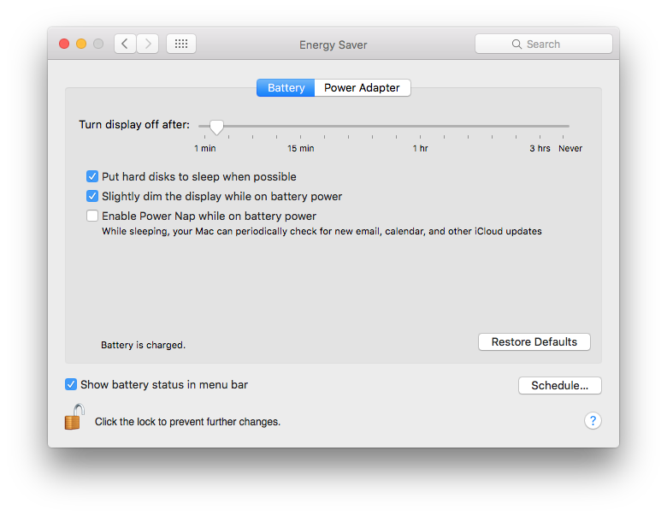Click 'Click the lock to prevent further changes.'
667x516 pixels.
point(187,422)
